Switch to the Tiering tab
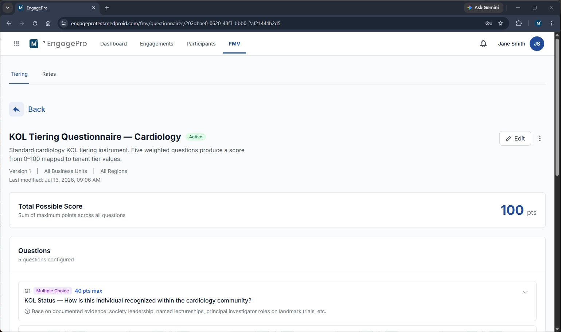Screen dimensions: 561x332 [x=19, y=74]
